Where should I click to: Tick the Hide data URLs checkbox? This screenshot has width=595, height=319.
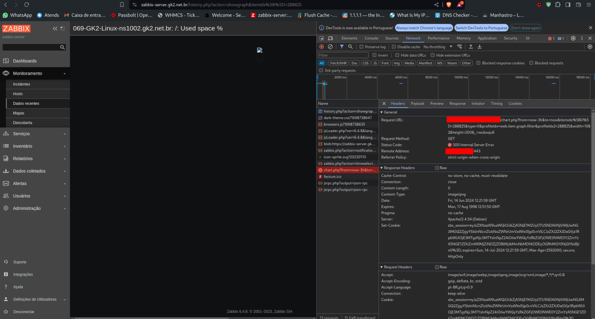click(397, 55)
